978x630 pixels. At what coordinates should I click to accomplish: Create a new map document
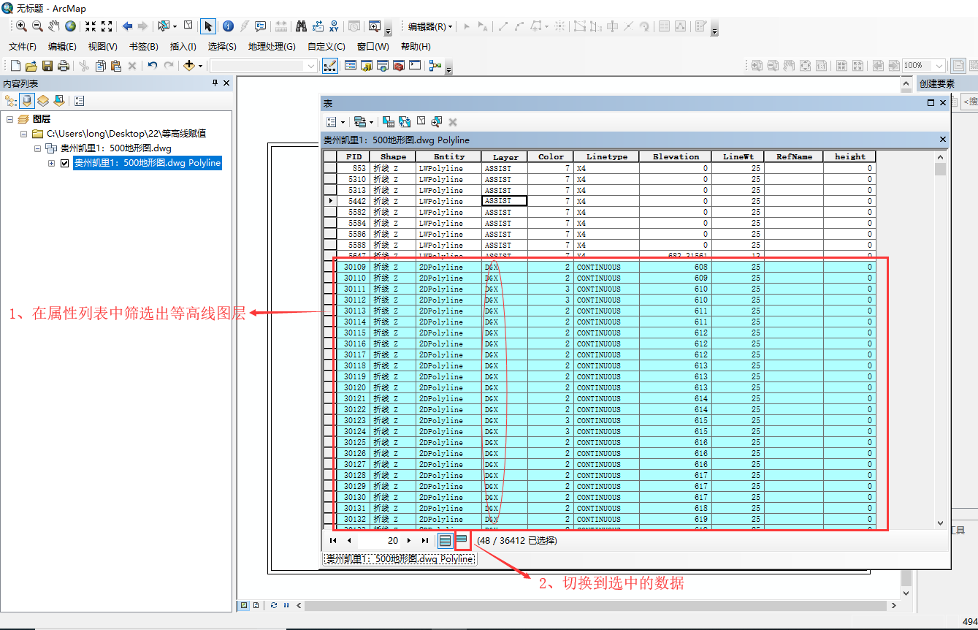tap(15, 66)
